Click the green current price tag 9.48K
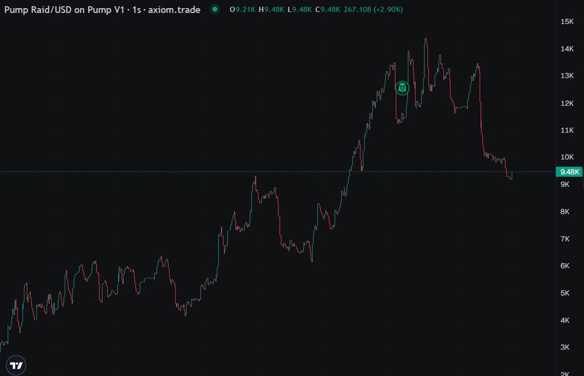584x376 pixels. [570, 172]
